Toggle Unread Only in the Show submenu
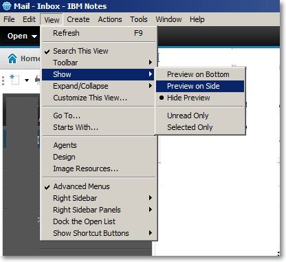Viewport: 286px width, 262px height. tap(200, 116)
